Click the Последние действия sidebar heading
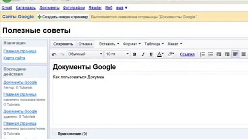This screenshot has height=139, width=248. [x=15, y=71]
